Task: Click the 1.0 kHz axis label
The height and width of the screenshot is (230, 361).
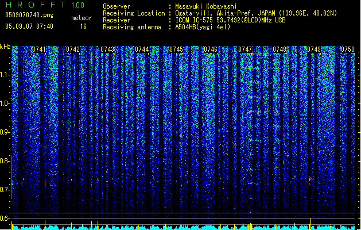Action: point(5,103)
